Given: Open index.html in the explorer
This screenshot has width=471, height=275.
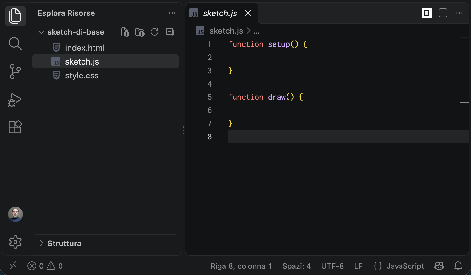Looking at the screenshot, I should [105, 48].
